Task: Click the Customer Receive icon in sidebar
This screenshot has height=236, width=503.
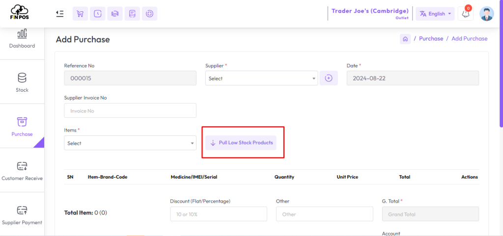Action: (x=22, y=166)
